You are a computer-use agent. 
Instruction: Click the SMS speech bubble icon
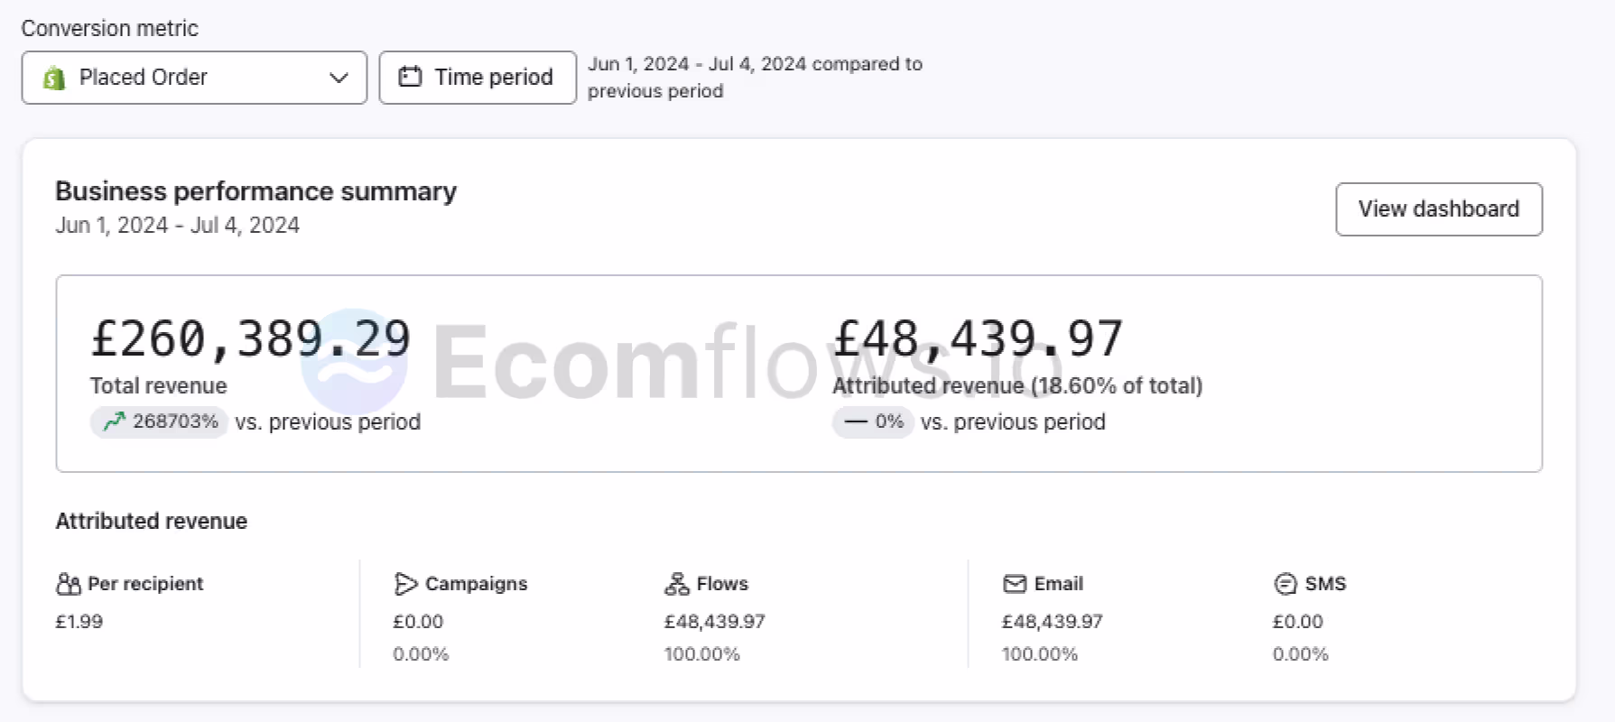pyautogui.click(x=1285, y=584)
